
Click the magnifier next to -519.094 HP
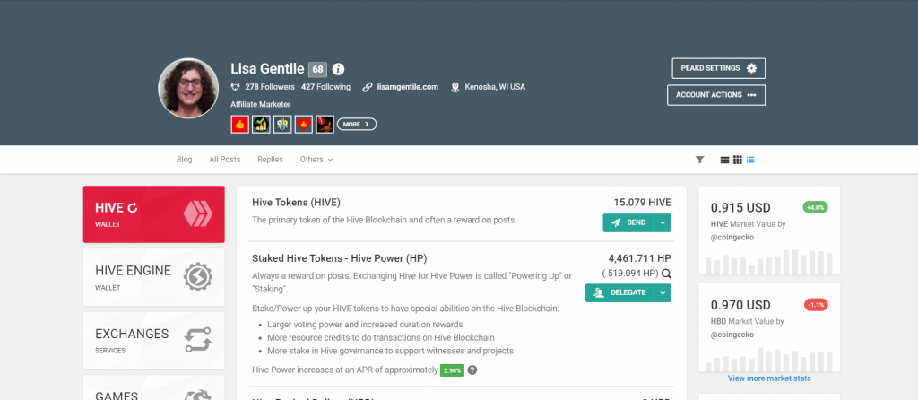click(666, 274)
